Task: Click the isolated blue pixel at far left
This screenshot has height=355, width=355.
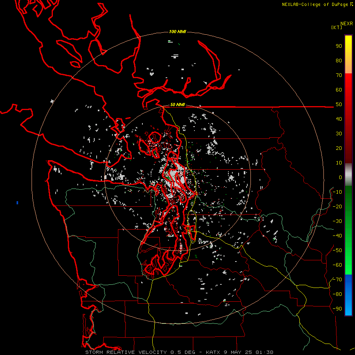Action: pos(17,203)
